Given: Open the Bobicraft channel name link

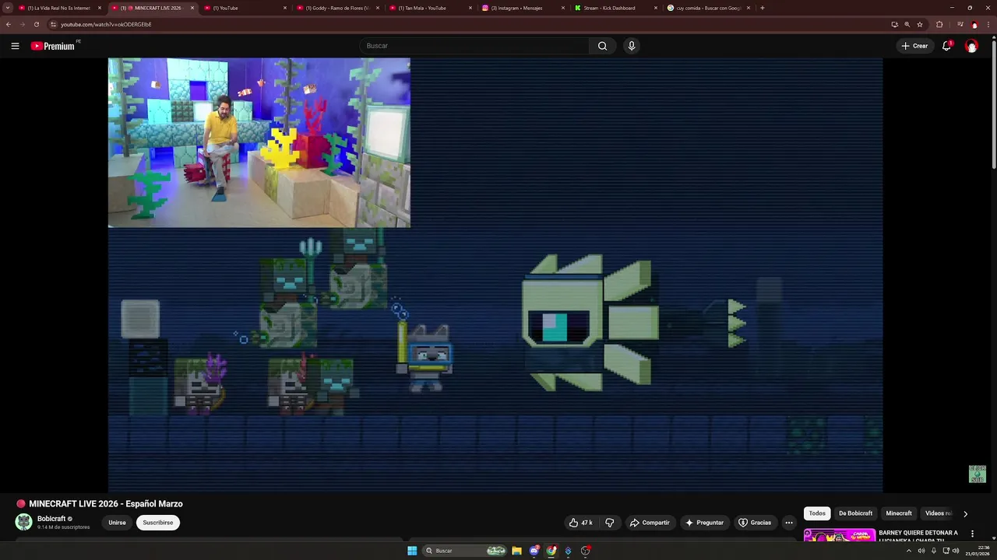Looking at the screenshot, I should click(x=51, y=519).
